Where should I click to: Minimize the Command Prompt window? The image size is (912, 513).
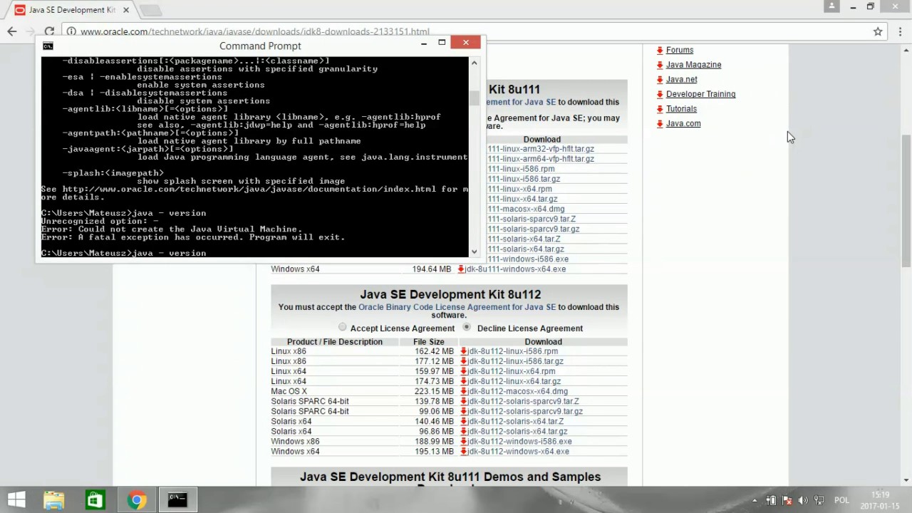(x=424, y=43)
